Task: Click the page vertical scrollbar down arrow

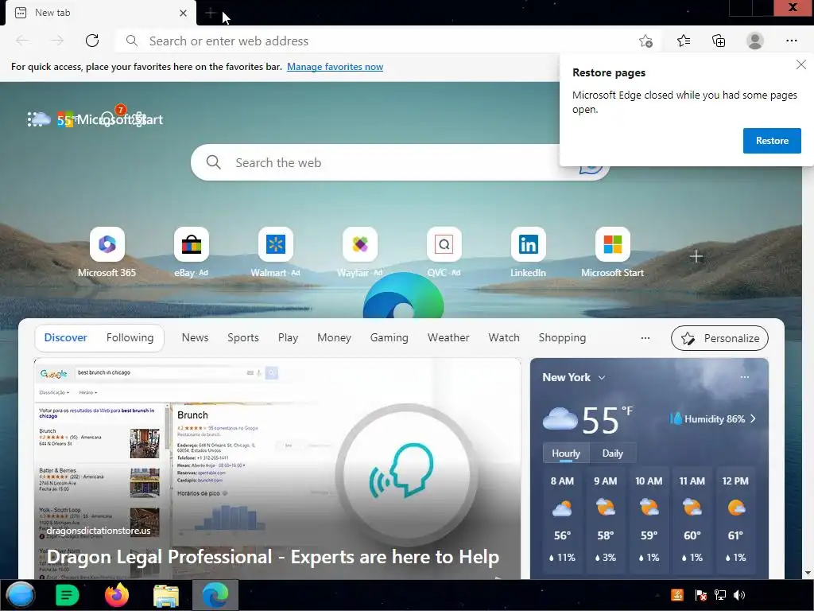Action: [x=808, y=573]
